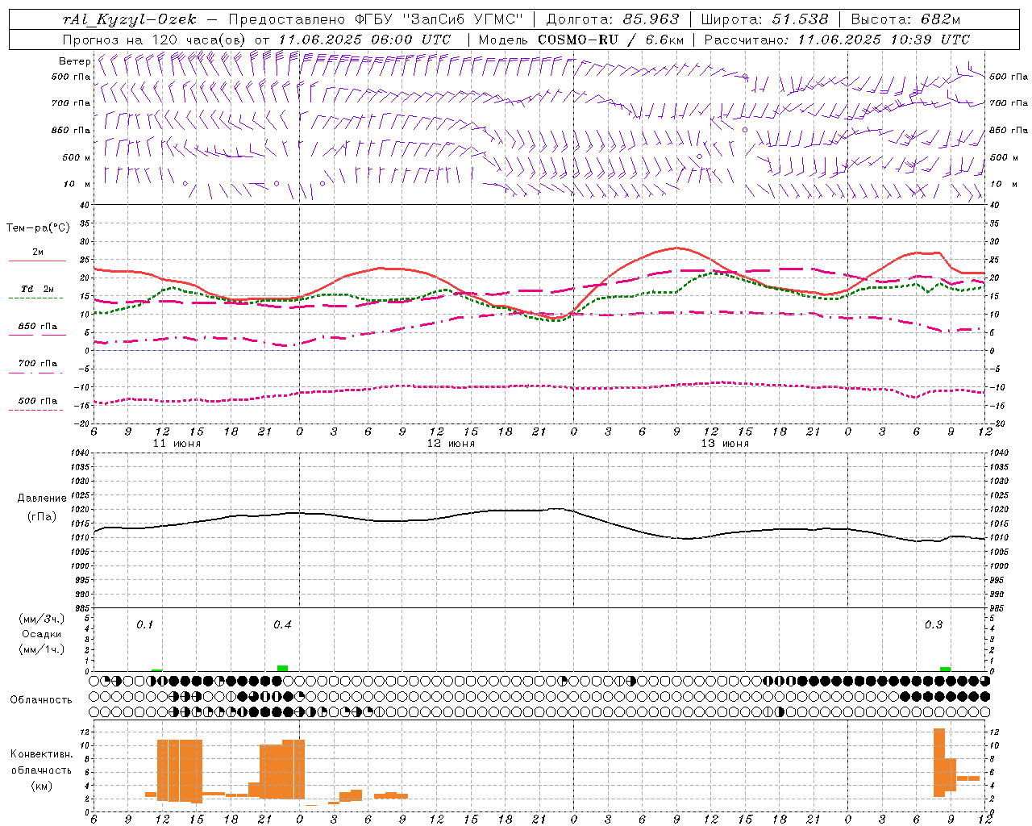Click the green precipitation bar under 0.4

coord(282,668)
